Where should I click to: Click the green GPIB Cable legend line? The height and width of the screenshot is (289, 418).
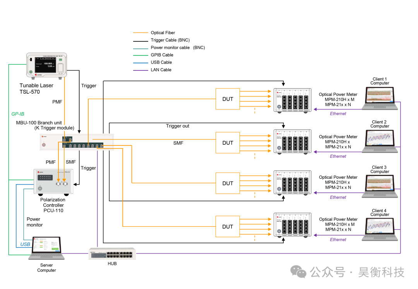tap(140, 55)
